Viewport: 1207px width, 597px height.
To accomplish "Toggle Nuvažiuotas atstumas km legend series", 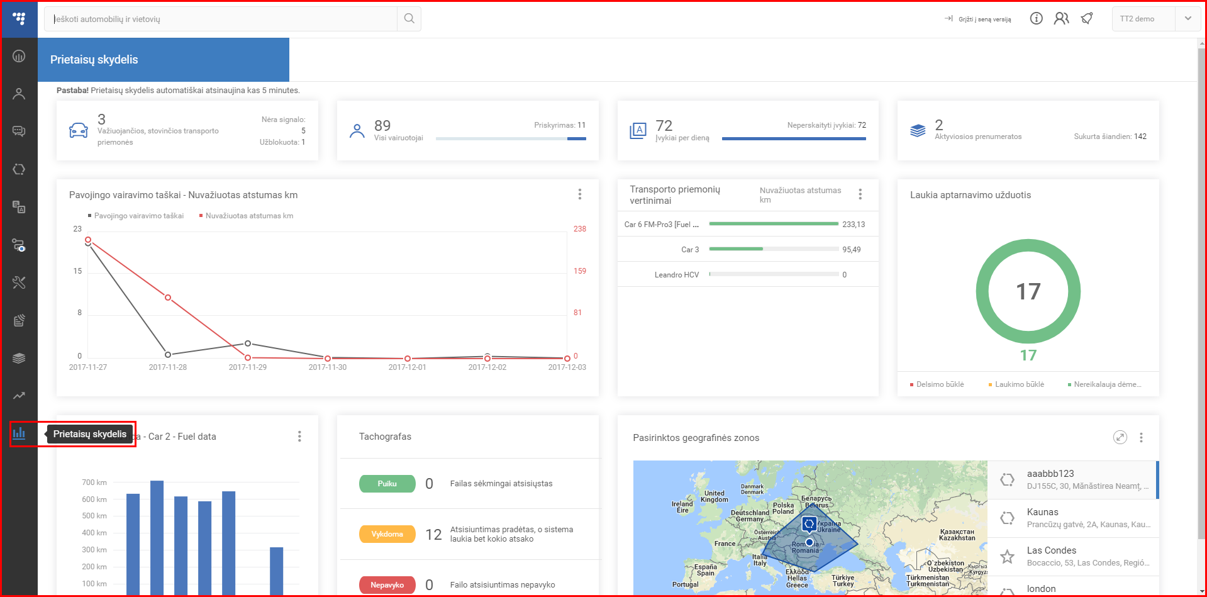I will pyautogui.click(x=247, y=216).
